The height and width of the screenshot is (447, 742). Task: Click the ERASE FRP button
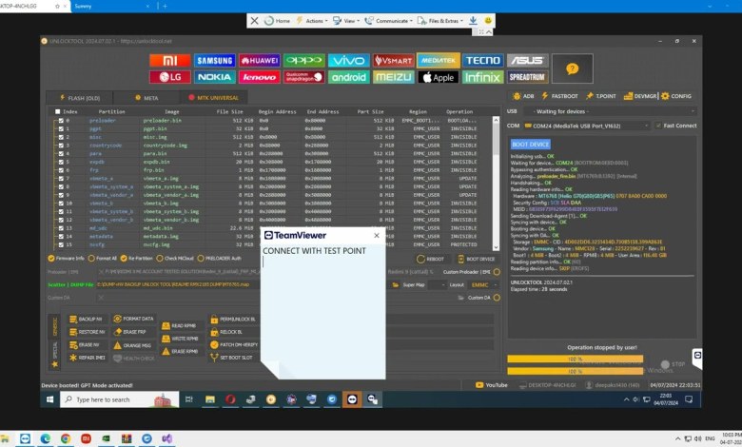(134, 332)
